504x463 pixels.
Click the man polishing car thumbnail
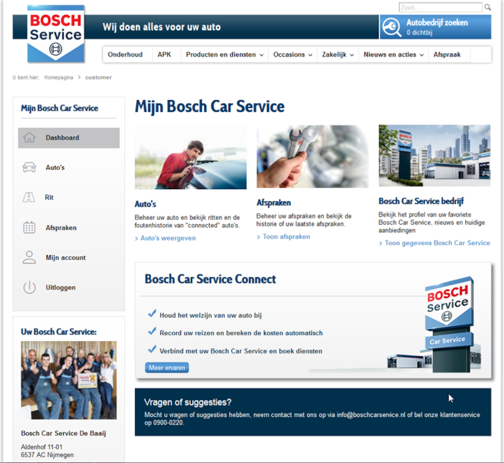[191, 157]
